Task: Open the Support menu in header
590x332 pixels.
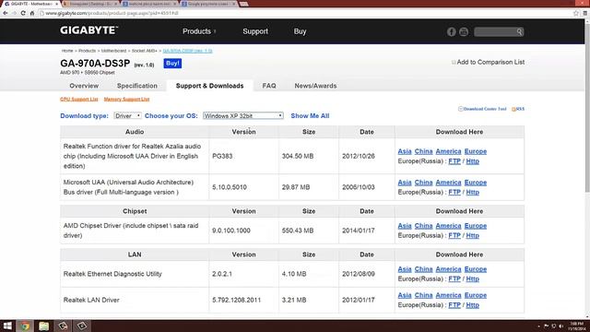Action: 255,31
